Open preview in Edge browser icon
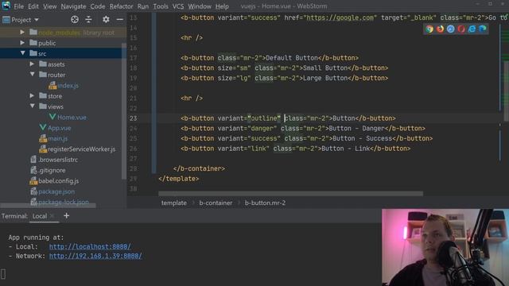Viewport: 509px width, 286px height. coord(483,29)
